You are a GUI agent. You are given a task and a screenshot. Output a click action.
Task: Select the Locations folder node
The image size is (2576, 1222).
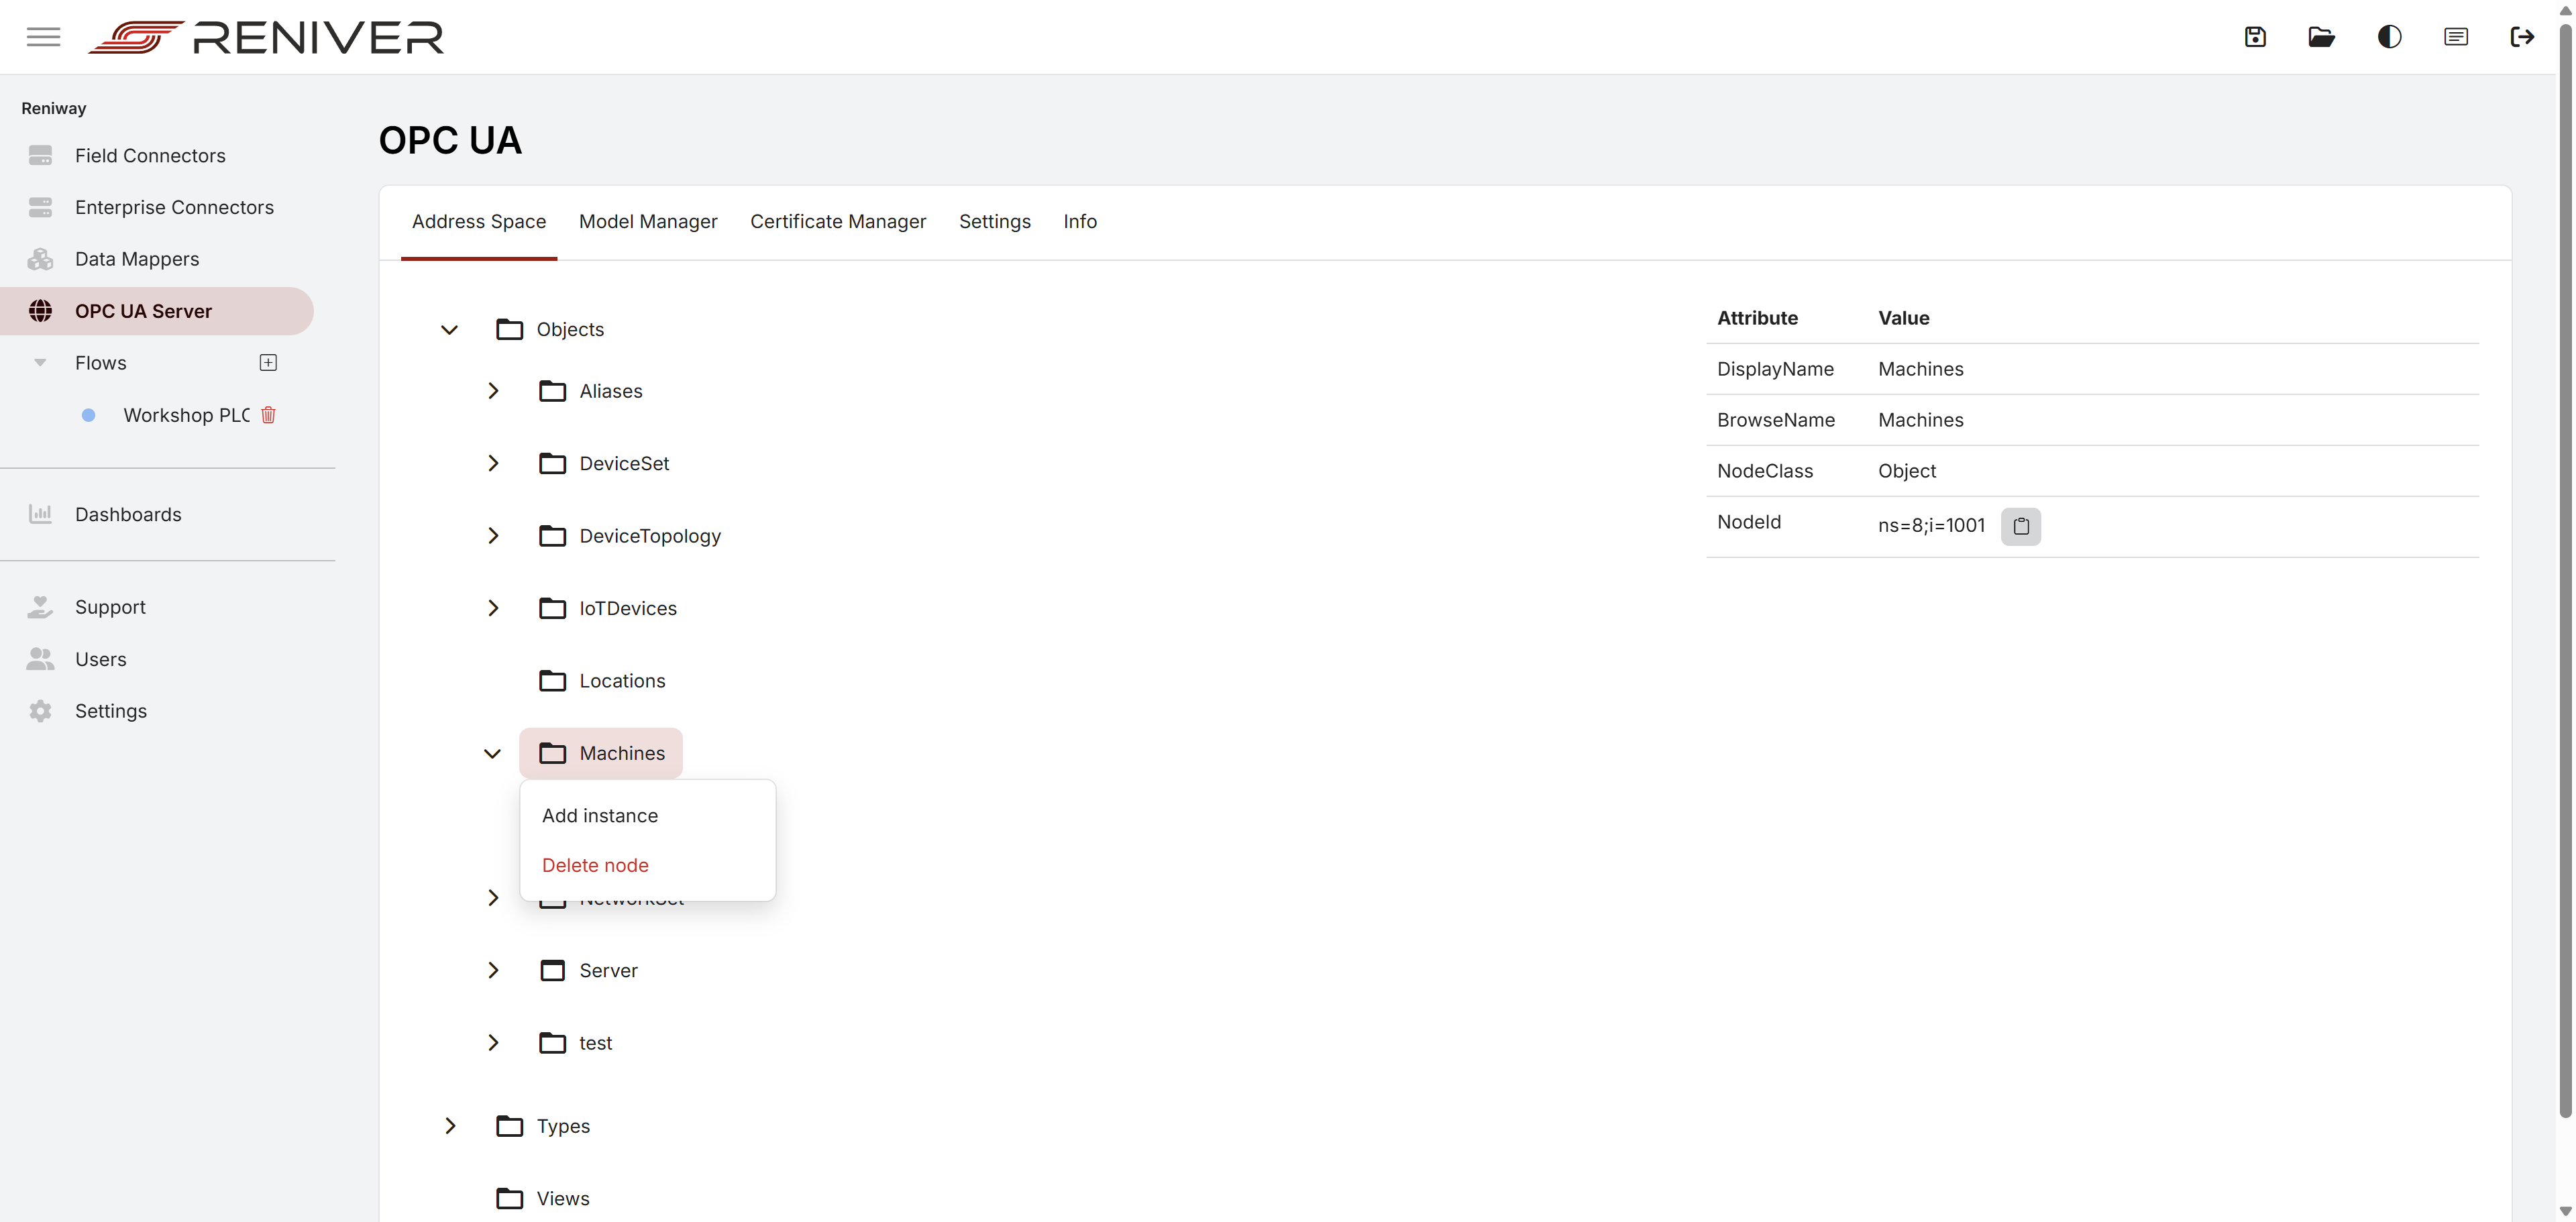(622, 680)
